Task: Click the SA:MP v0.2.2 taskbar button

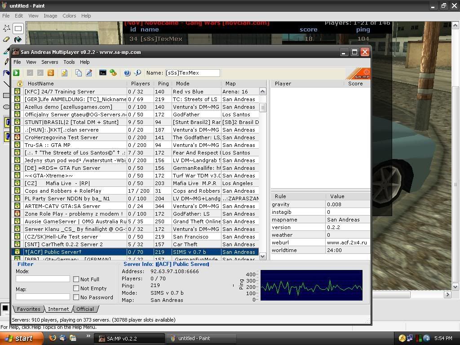Action: pyautogui.click(x=129, y=338)
